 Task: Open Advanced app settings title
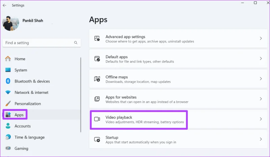pos(125,37)
